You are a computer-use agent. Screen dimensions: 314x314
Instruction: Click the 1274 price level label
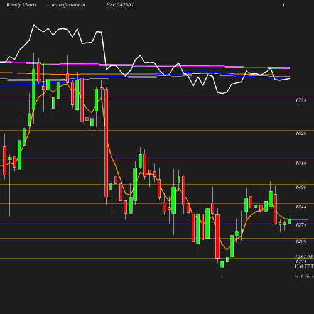(x=301, y=225)
